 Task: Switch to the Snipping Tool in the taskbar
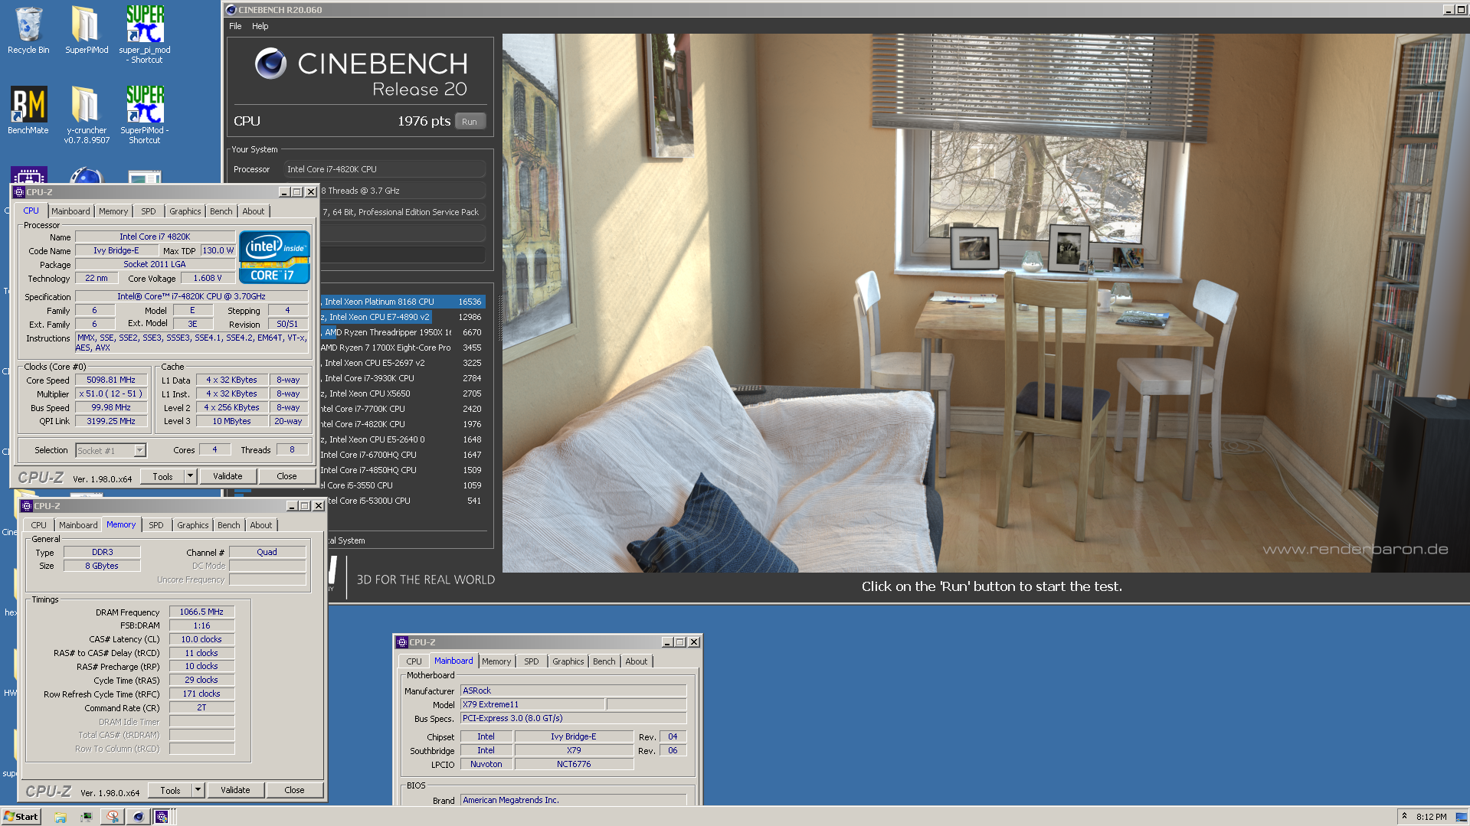[113, 817]
